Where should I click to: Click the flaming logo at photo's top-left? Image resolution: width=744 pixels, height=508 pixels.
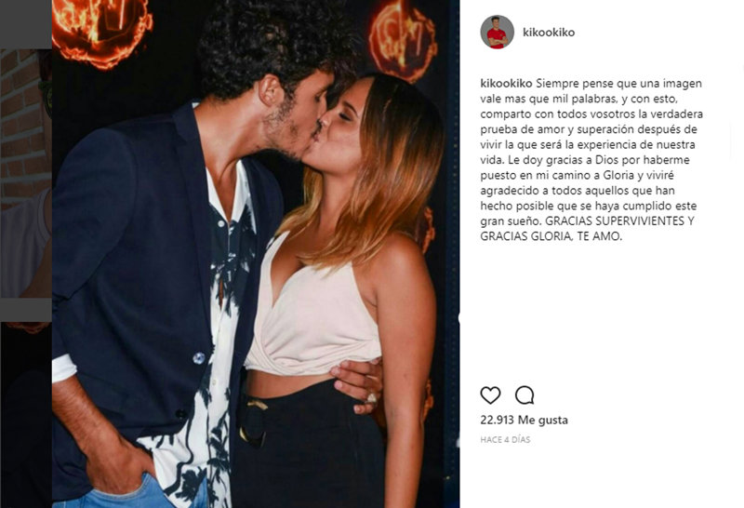101,31
